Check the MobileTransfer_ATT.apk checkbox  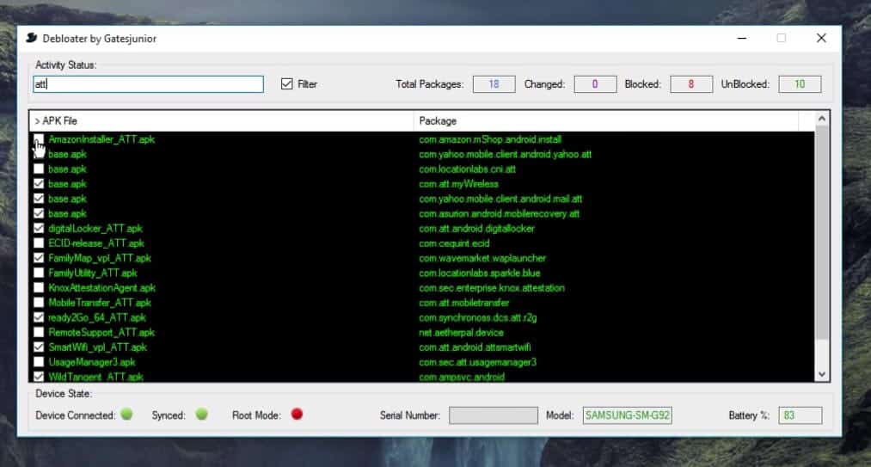coord(39,303)
